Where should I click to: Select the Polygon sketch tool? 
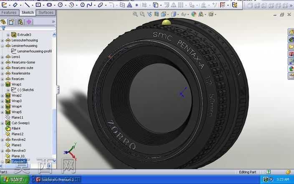pos(83,5)
